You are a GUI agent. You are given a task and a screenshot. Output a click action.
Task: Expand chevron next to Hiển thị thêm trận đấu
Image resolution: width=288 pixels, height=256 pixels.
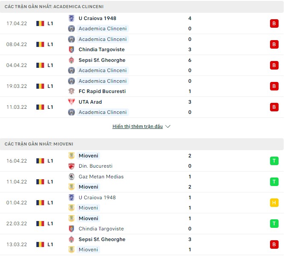coord(168,127)
